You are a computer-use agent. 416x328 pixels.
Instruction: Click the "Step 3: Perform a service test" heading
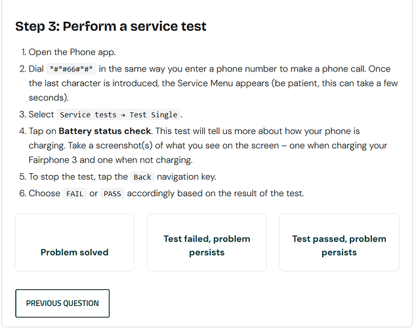(111, 27)
